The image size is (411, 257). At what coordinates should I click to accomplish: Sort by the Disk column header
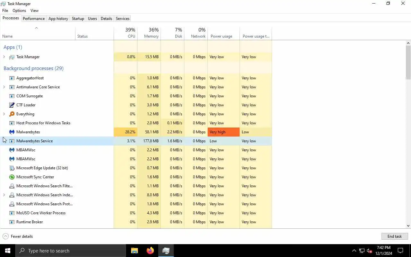(172, 33)
